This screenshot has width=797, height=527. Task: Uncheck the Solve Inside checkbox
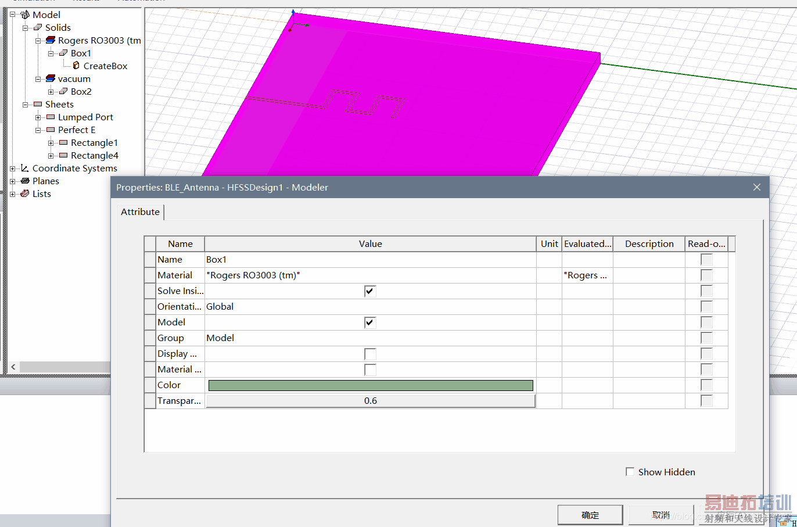[x=370, y=291]
